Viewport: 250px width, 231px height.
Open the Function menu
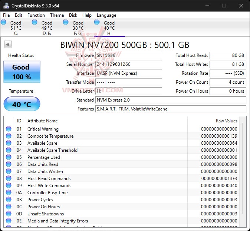[x=36, y=15]
